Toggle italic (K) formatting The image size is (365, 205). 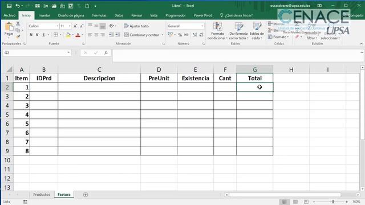tap(37, 35)
